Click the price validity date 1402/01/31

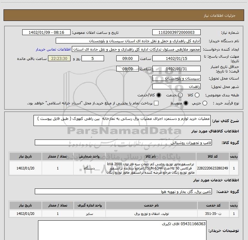(x=176, y=69)
